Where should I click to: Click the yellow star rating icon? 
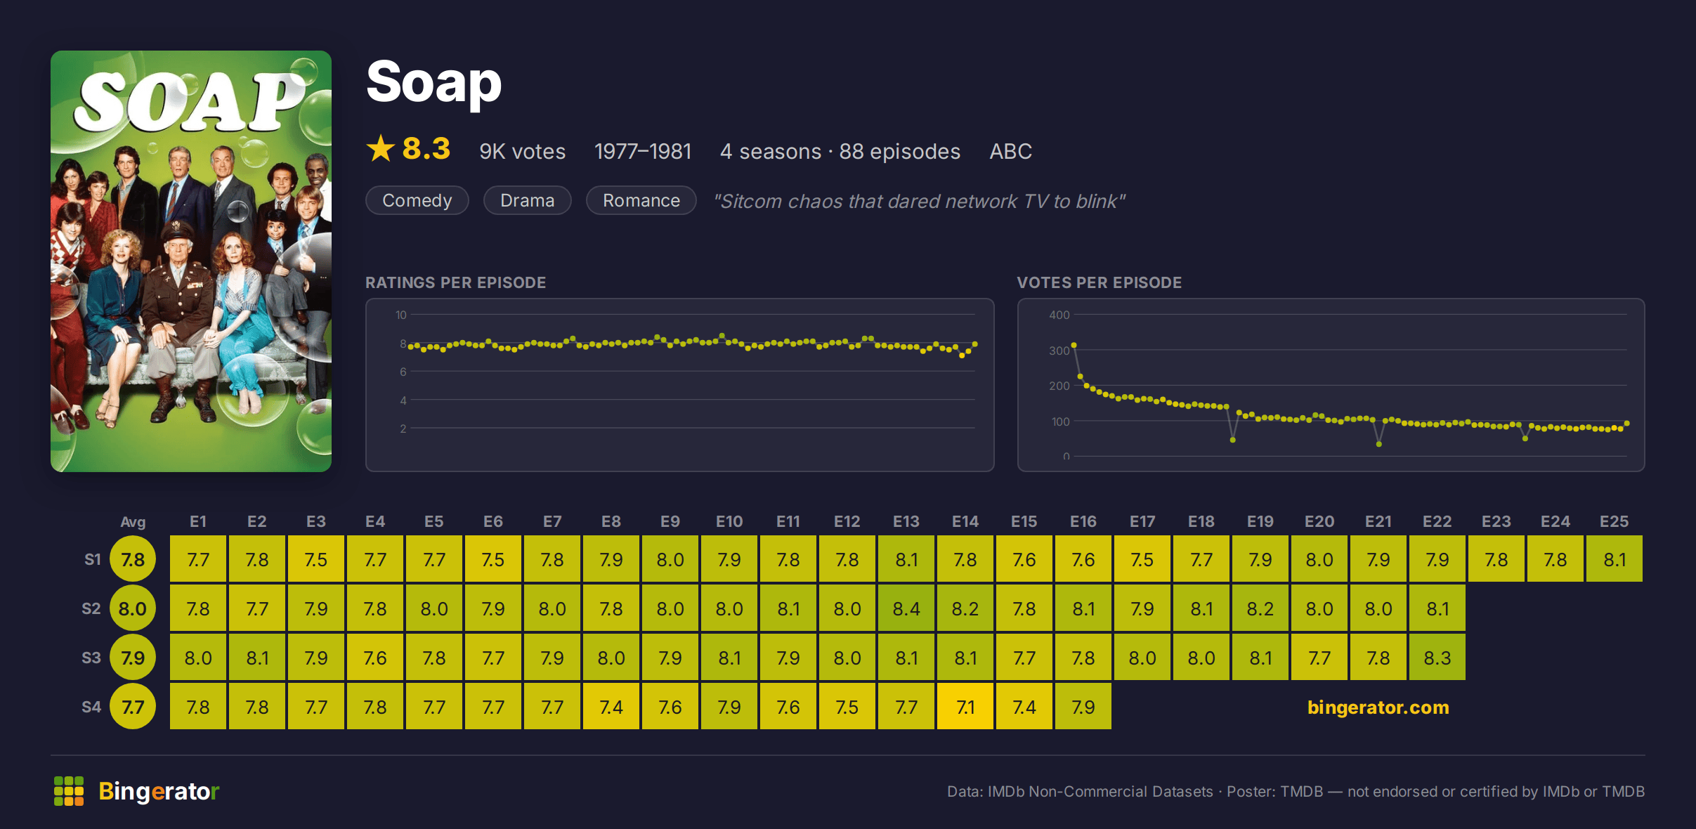(381, 148)
